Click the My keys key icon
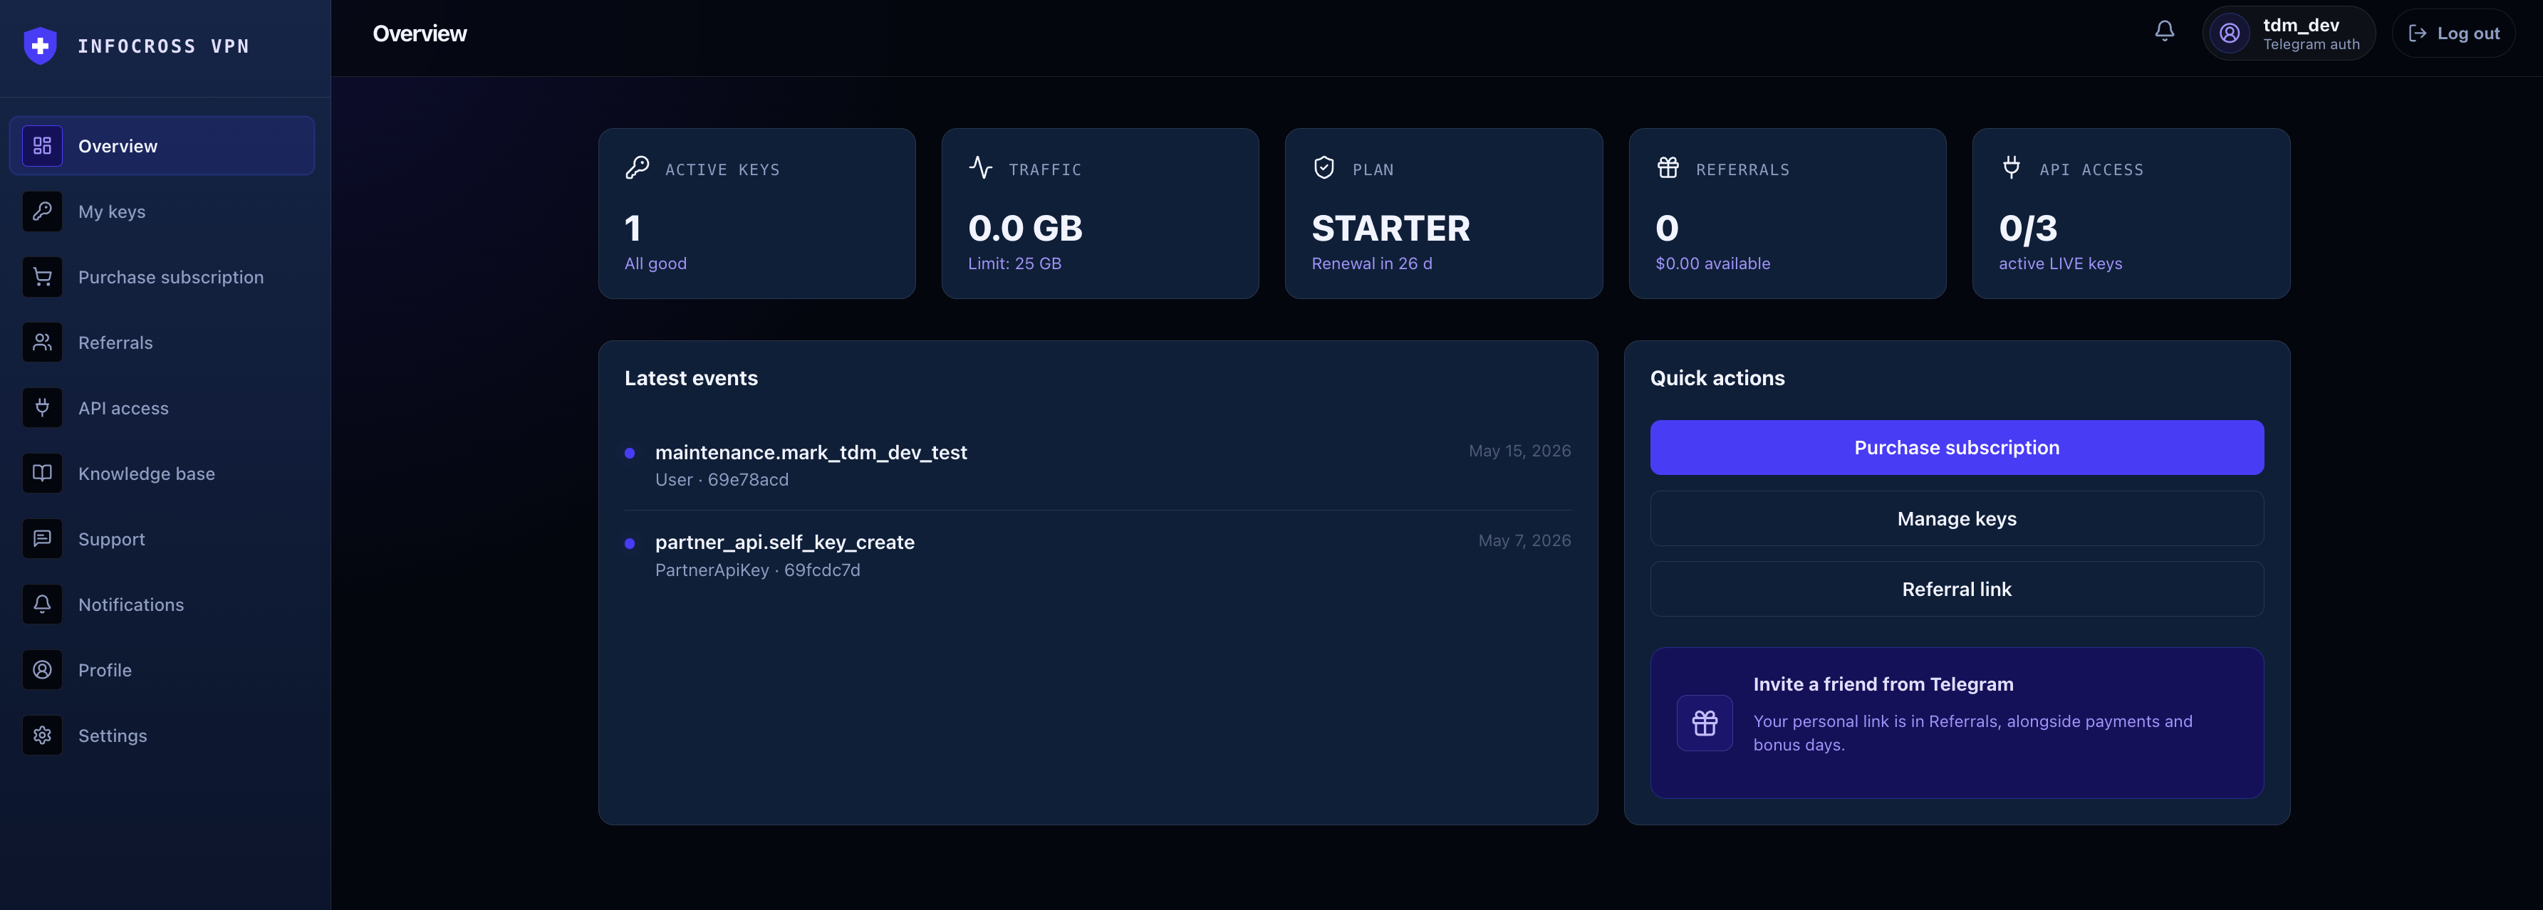The width and height of the screenshot is (2543, 910). [x=43, y=211]
